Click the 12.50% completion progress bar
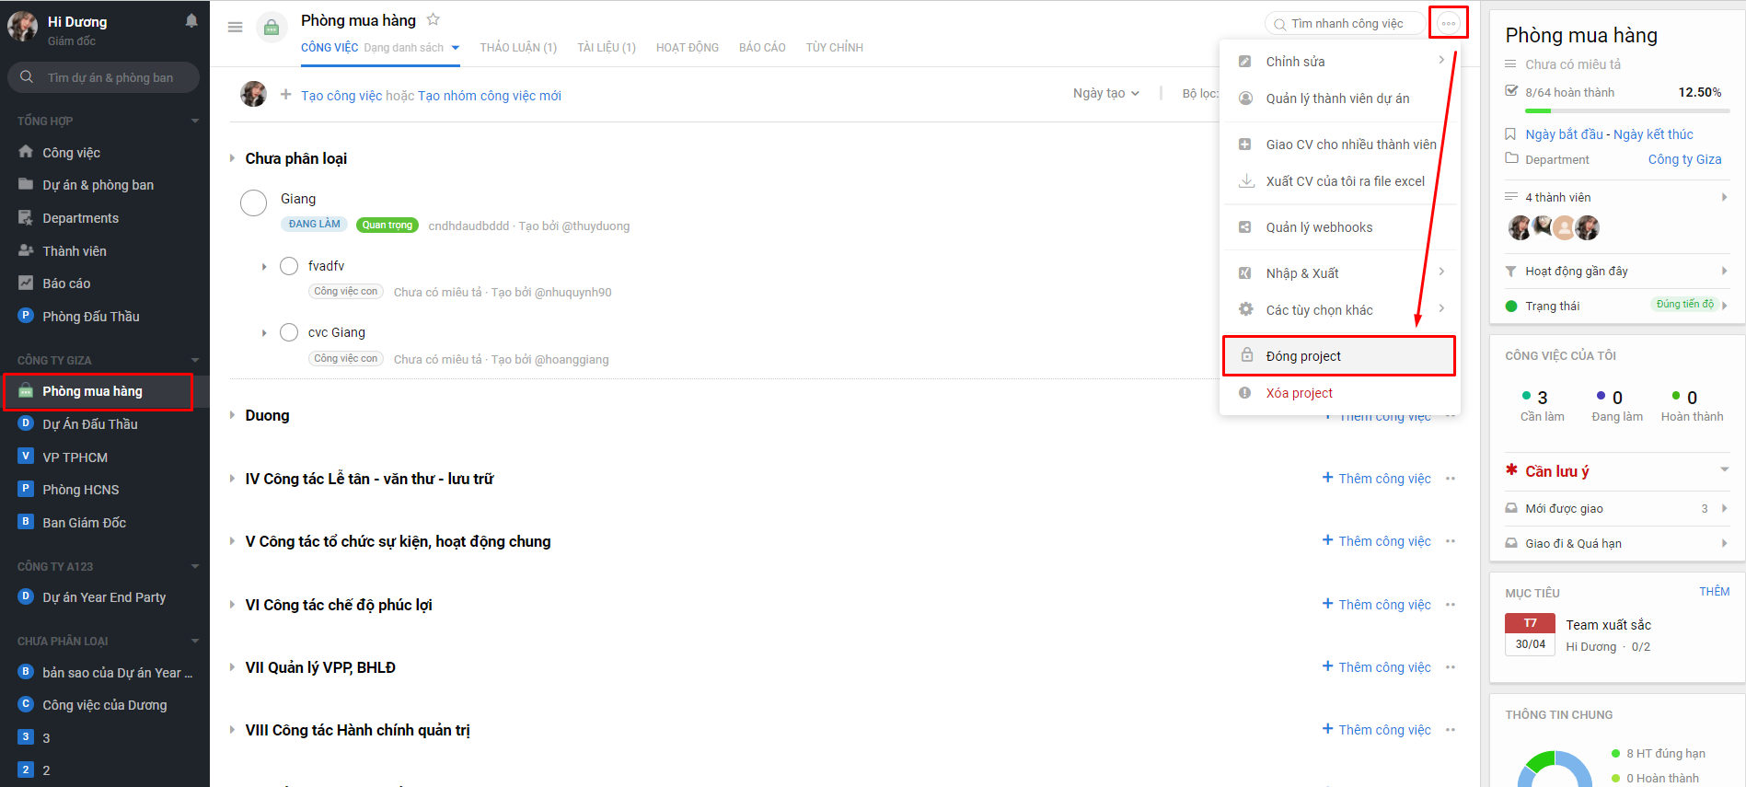The height and width of the screenshot is (787, 1746). [1627, 111]
